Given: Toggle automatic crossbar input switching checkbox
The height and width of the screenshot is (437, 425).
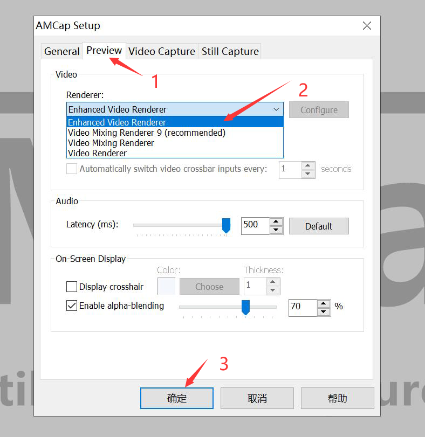Looking at the screenshot, I should click(72, 169).
